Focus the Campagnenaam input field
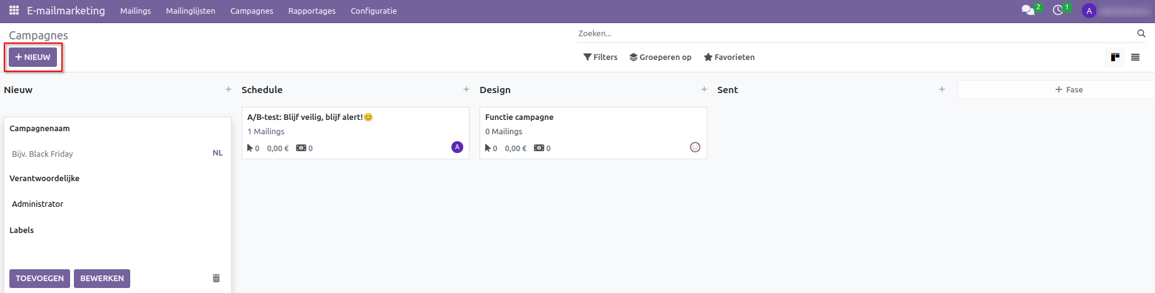Image resolution: width=1155 pixels, height=293 pixels. point(106,154)
